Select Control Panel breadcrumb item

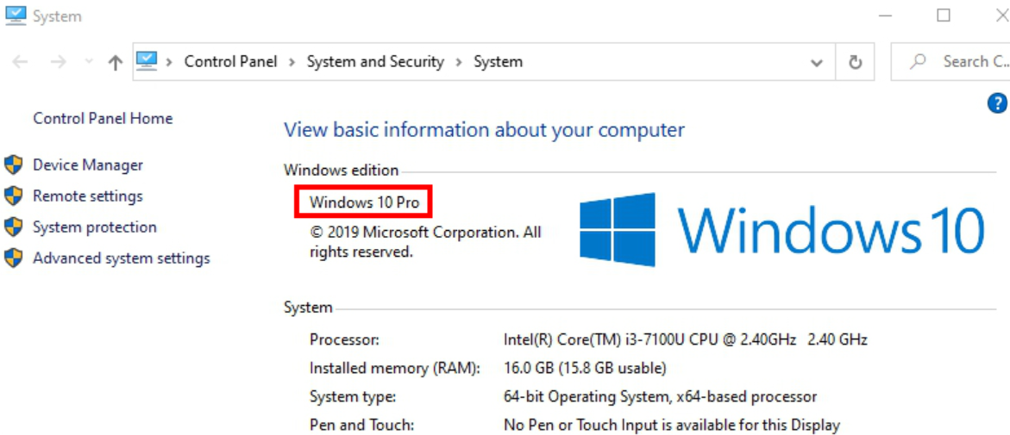pos(230,62)
